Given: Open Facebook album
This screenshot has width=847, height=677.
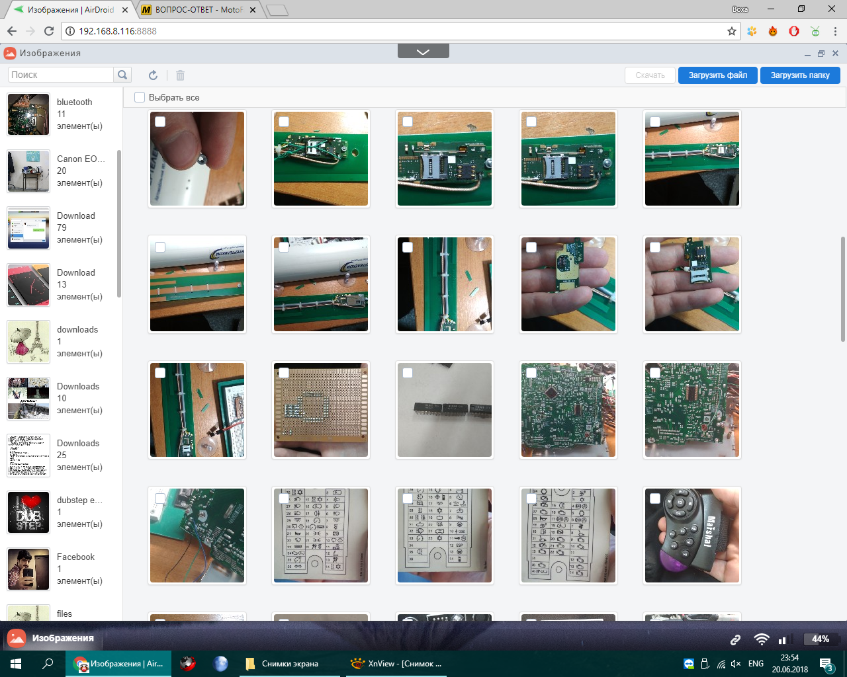Looking at the screenshot, I should click(x=62, y=569).
